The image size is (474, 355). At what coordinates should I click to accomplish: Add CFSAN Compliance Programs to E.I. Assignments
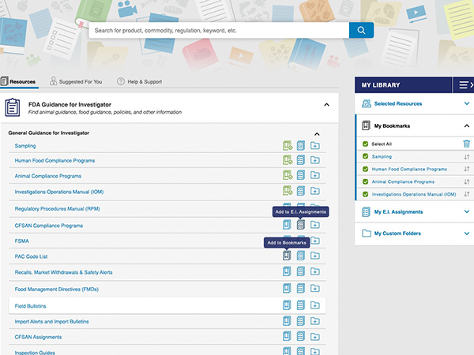(x=300, y=225)
